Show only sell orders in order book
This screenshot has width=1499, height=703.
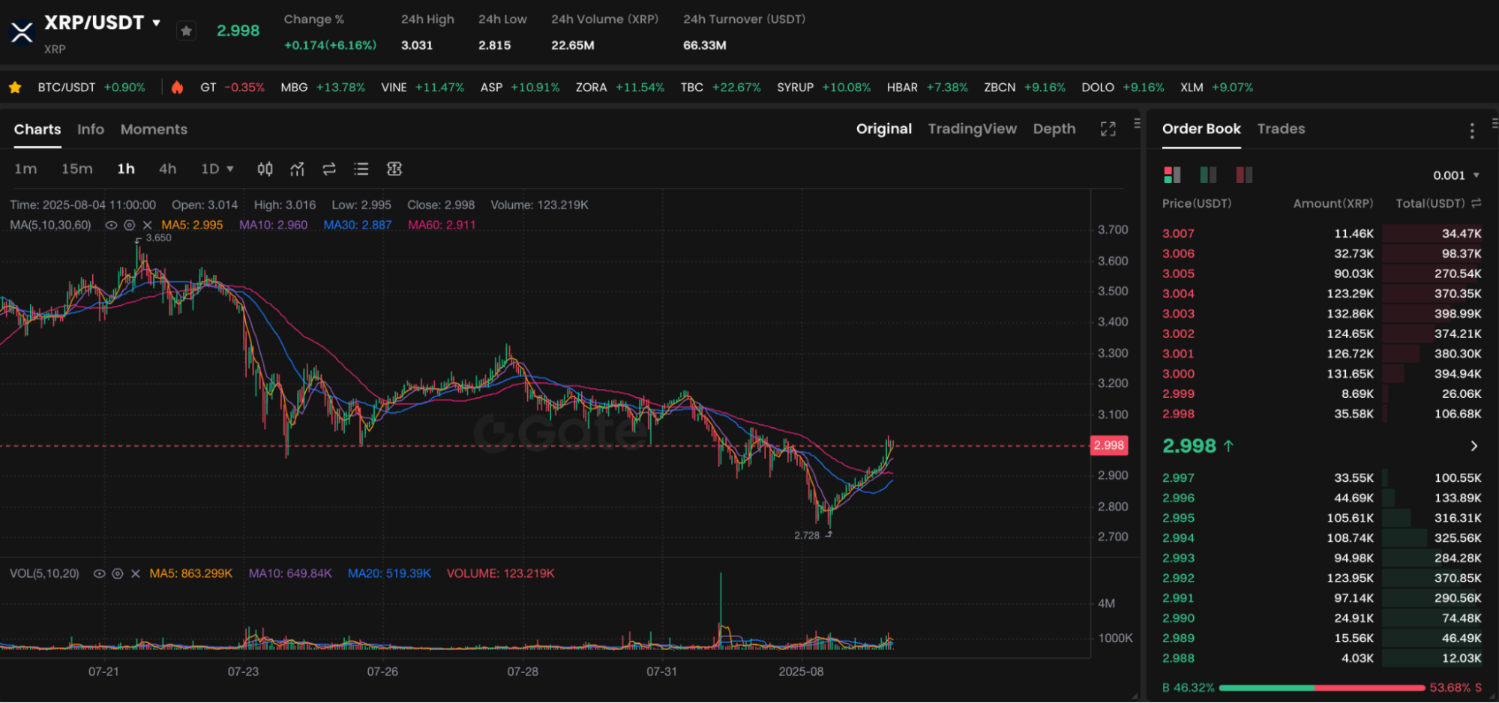1244,175
